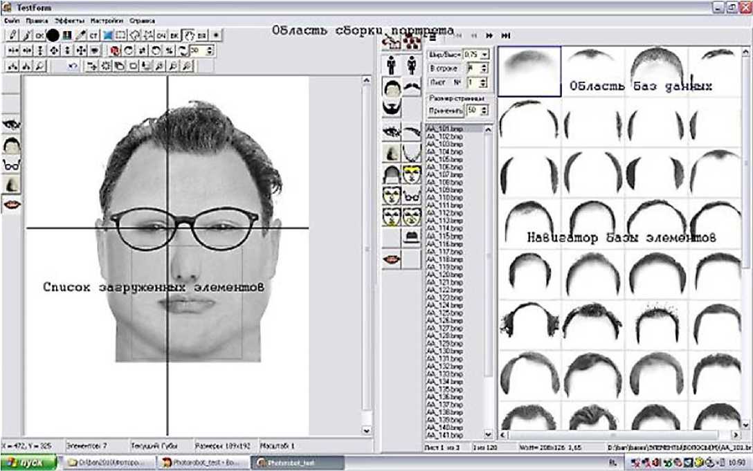Click the blue undo arrow icon
The height and width of the screenshot is (471, 753).
[72, 66]
